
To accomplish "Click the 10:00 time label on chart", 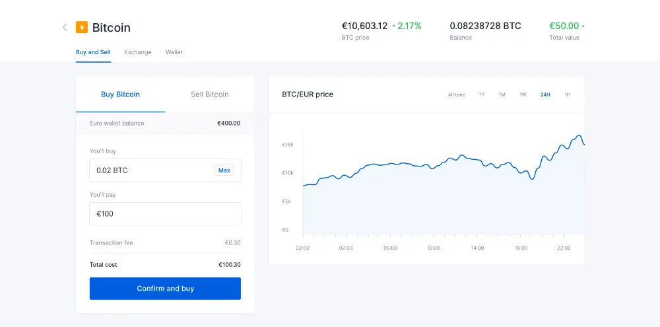I will coord(433,248).
